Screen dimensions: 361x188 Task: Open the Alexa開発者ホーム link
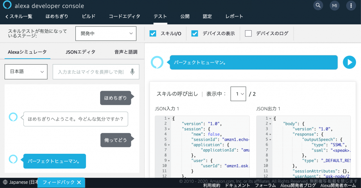coord(338,186)
